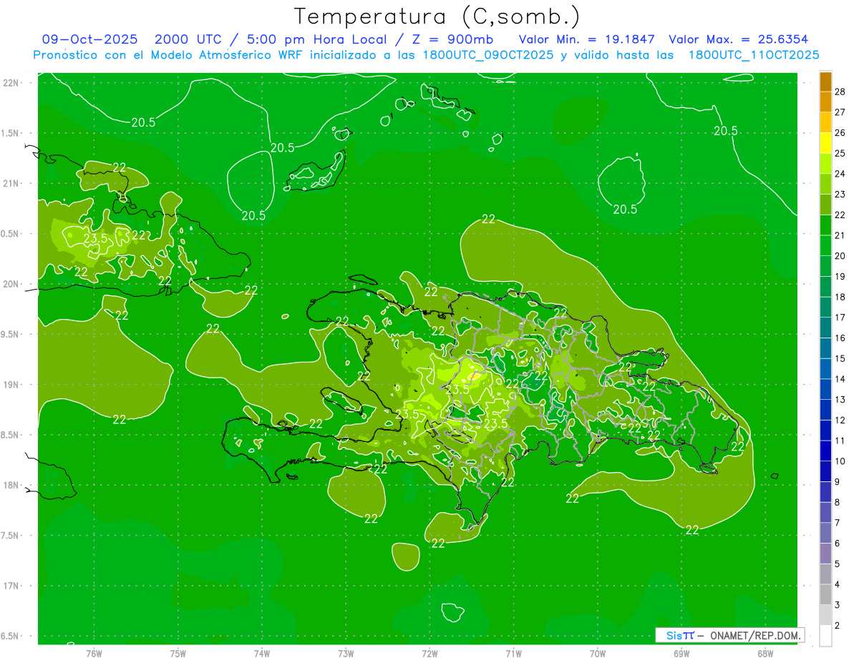
Task: Select the purple band between legend 5 and 6
Action: [x=825, y=554]
